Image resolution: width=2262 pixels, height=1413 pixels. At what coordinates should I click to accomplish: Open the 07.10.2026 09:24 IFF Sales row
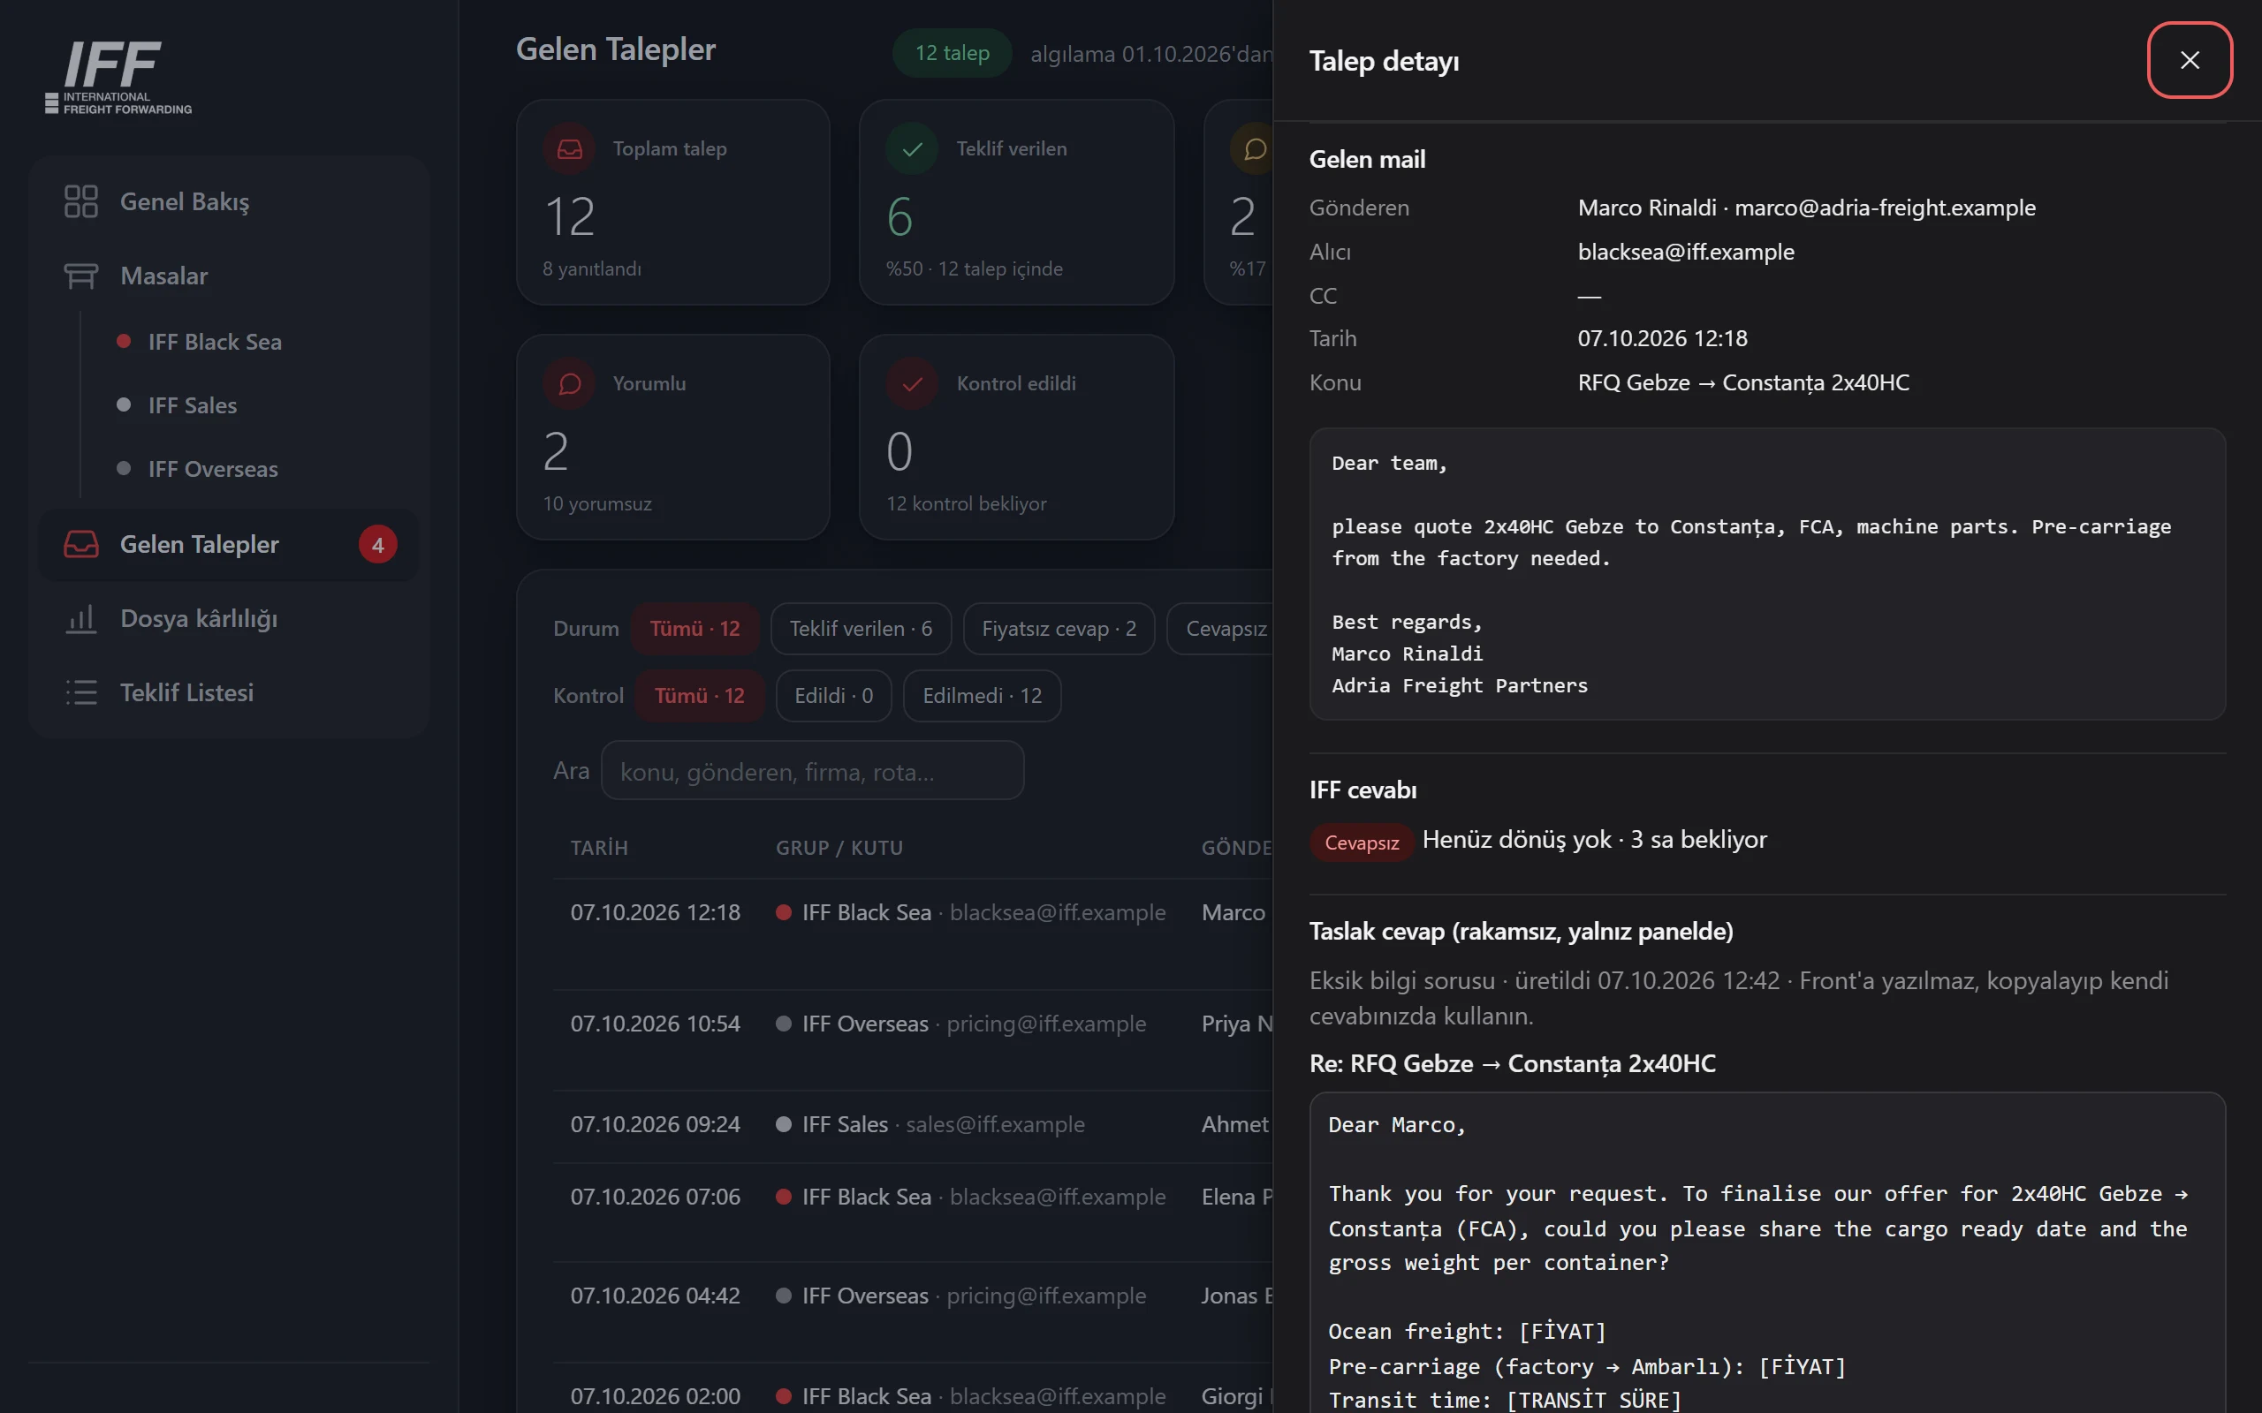click(912, 1126)
